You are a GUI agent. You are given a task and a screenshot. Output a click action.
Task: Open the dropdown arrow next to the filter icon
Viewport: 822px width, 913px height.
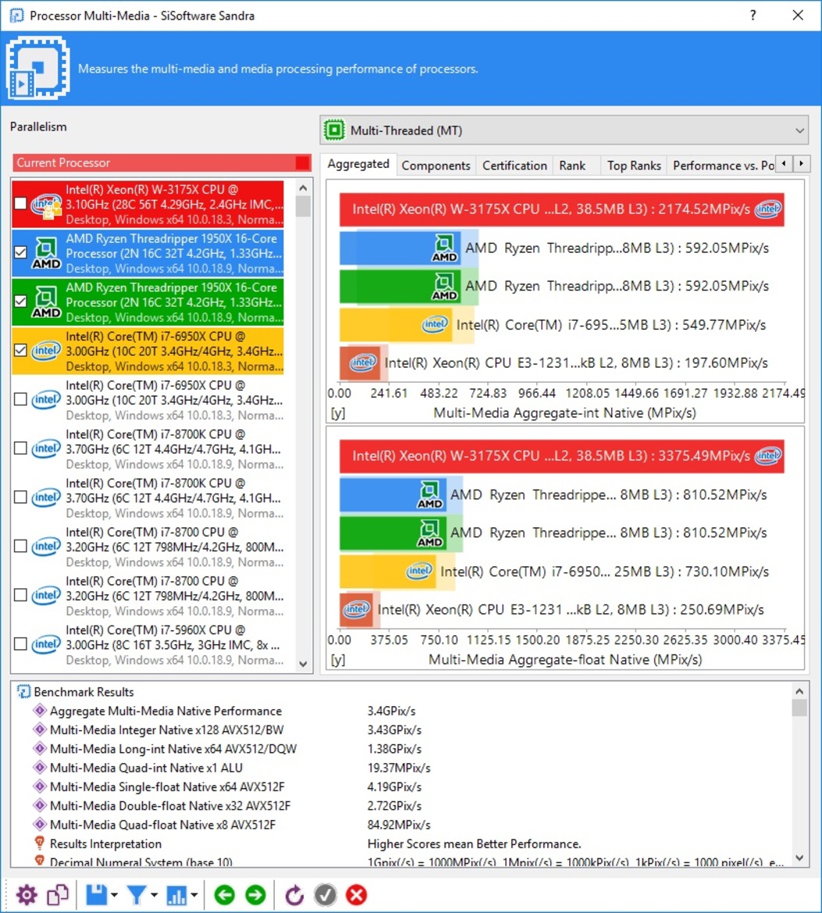point(154,895)
